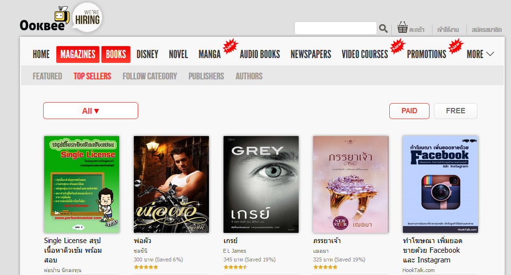Click the 300 บาท price text
This screenshot has width=511, height=275.
tap(159, 260)
